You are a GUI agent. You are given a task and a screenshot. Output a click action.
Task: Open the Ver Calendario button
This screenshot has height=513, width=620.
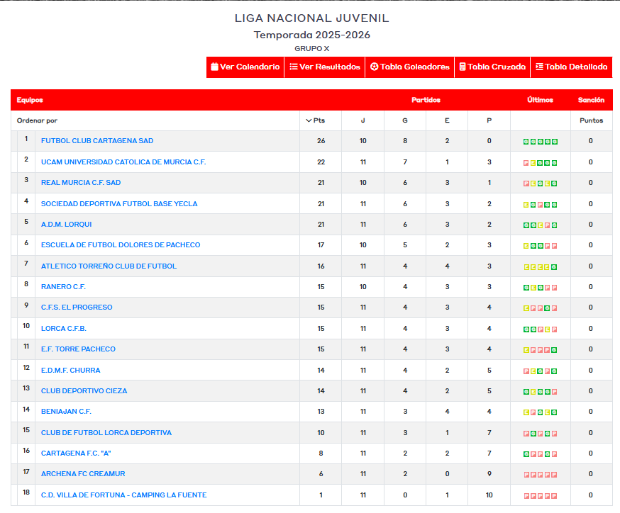pos(245,67)
